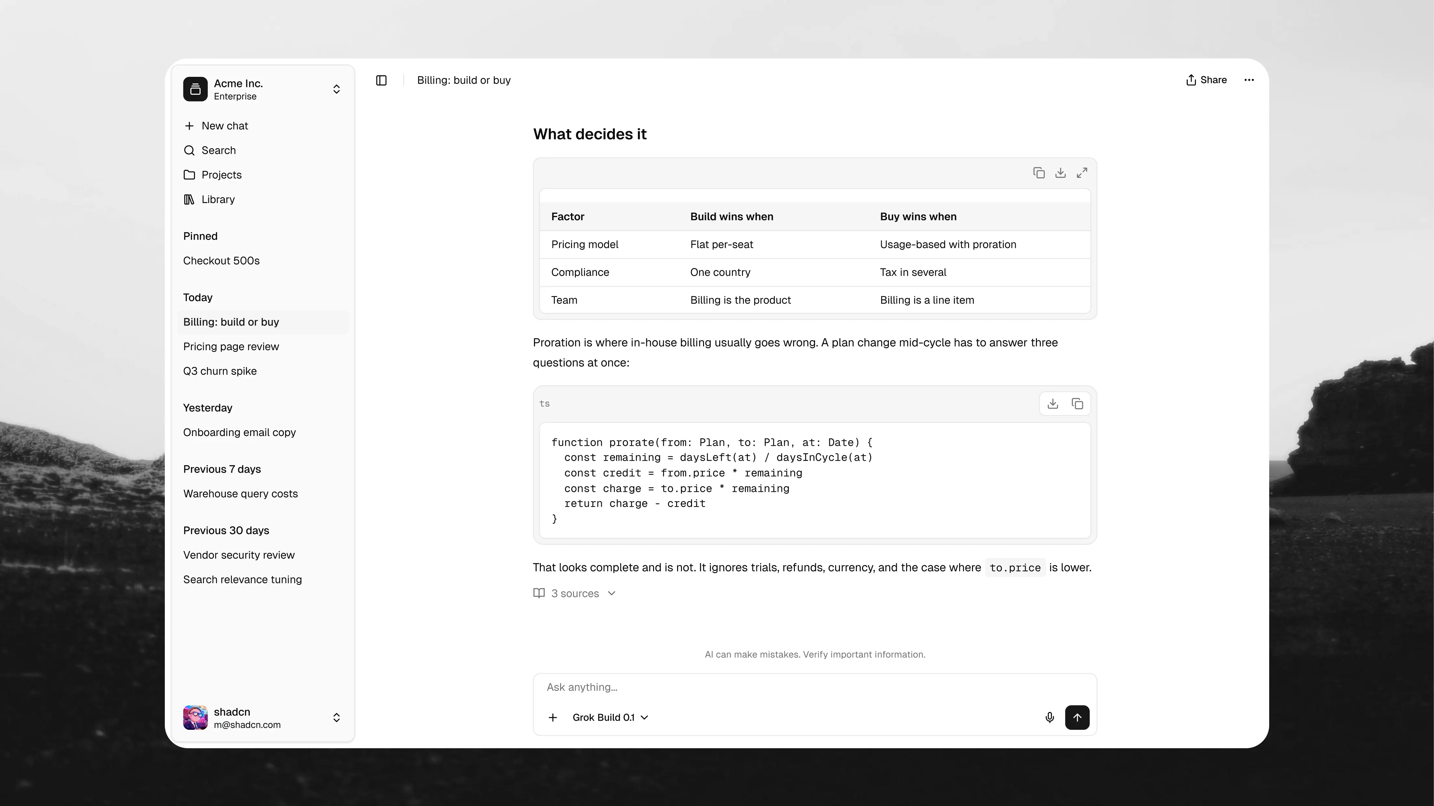Click the chat title in the header

[x=464, y=80]
